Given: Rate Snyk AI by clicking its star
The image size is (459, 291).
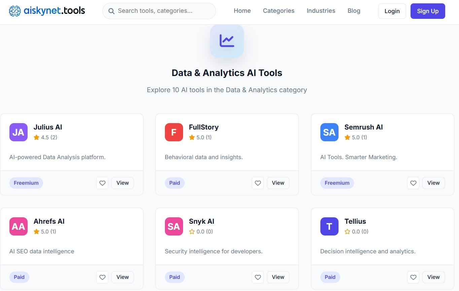Looking at the screenshot, I should 191,231.
